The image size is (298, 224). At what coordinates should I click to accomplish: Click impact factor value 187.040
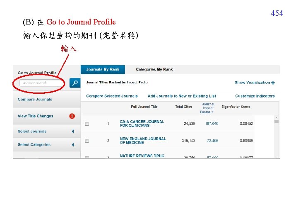tap(211, 124)
